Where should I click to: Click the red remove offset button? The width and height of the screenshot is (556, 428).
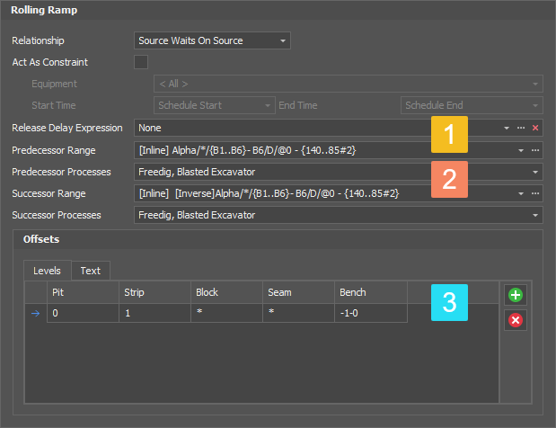click(516, 320)
